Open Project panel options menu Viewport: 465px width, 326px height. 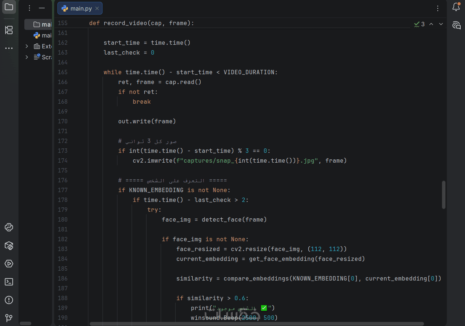30,8
